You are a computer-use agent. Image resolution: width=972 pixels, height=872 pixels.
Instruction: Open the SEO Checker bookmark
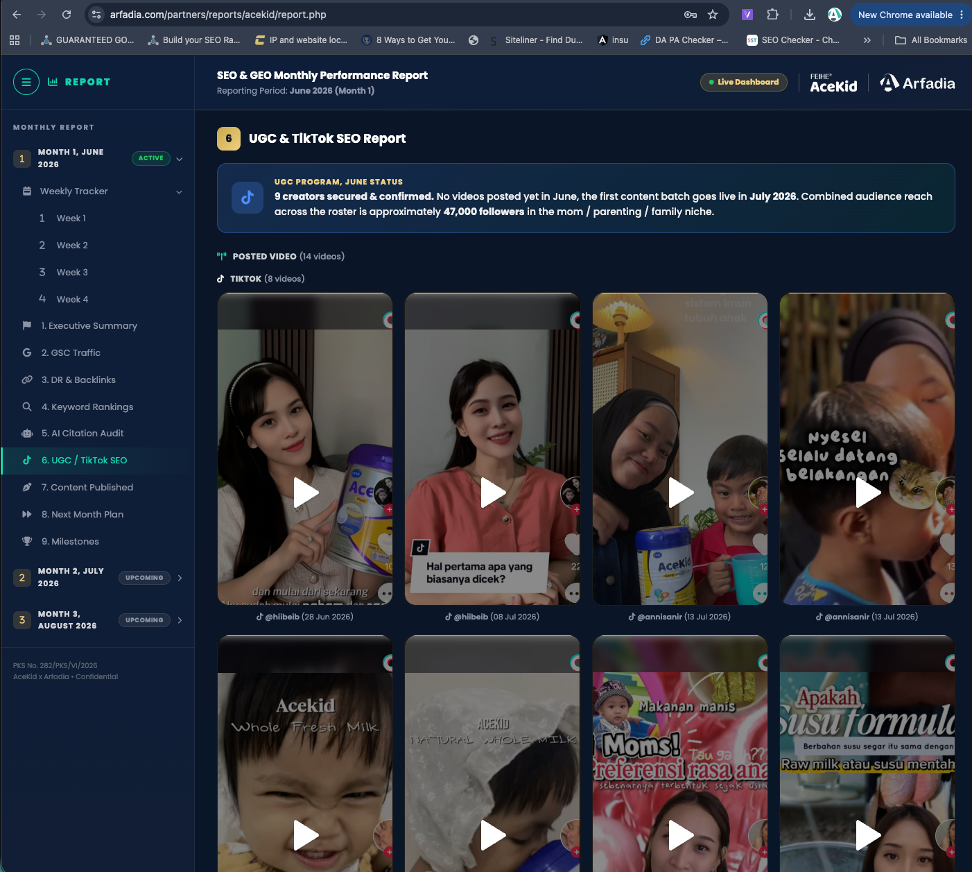coord(793,40)
